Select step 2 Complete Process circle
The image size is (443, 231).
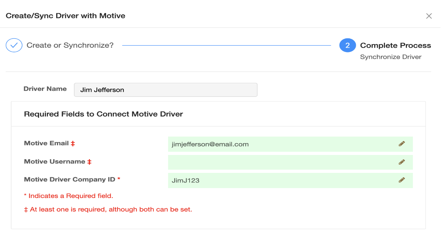coord(347,46)
